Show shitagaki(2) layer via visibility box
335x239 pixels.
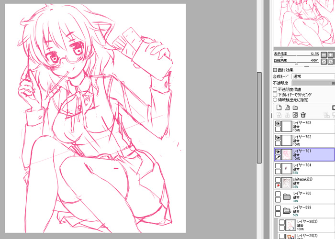(278, 180)
